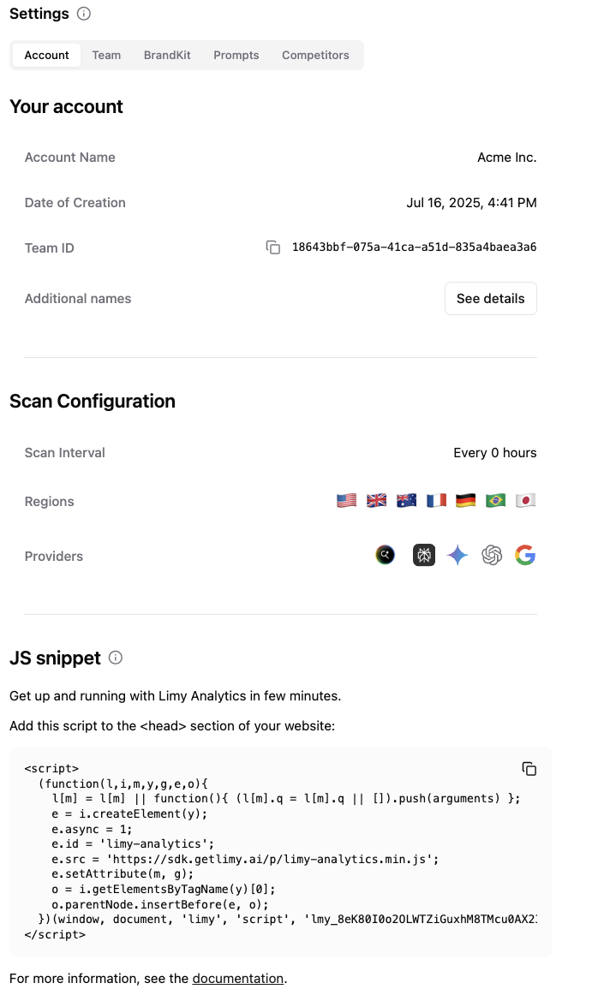Go to the Prompts tab

[236, 55]
